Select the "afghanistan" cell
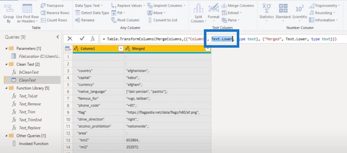347x153 pixels. [168, 71]
